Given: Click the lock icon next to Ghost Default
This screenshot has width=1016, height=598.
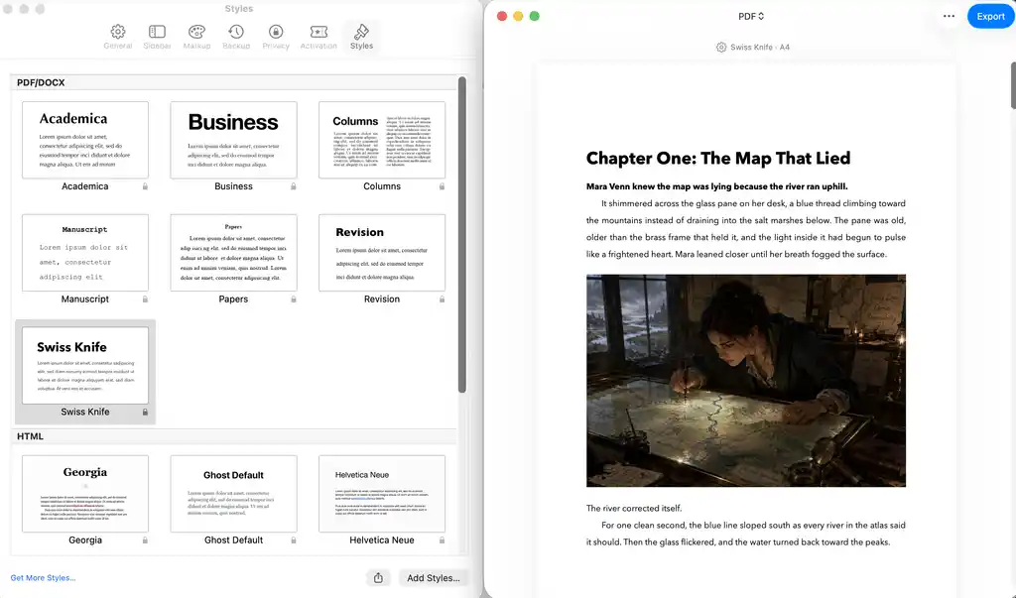Looking at the screenshot, I should [294, 540].
